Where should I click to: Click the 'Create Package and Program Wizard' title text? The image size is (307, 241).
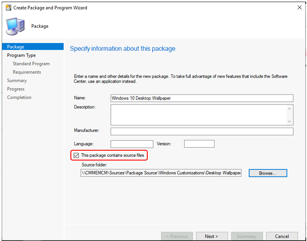pos(50,8)
